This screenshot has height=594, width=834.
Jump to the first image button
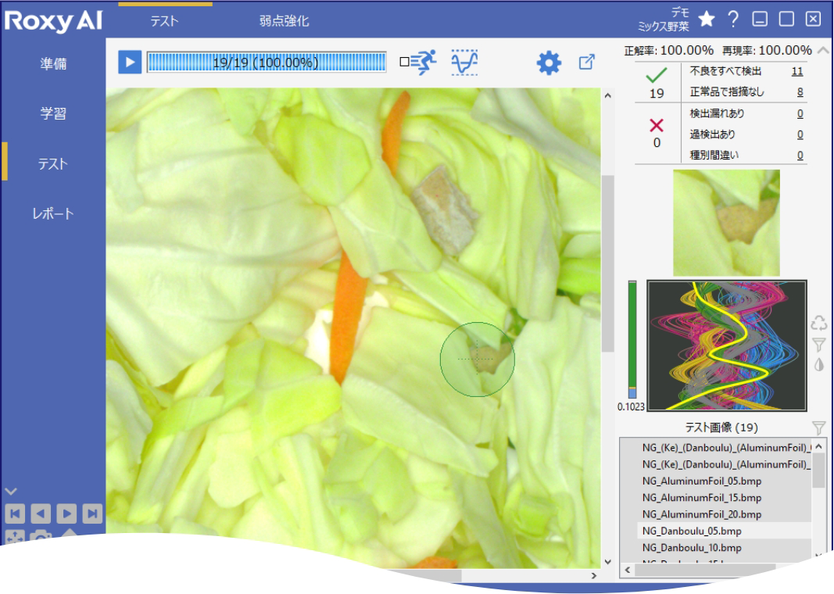(x=15, y=513)
